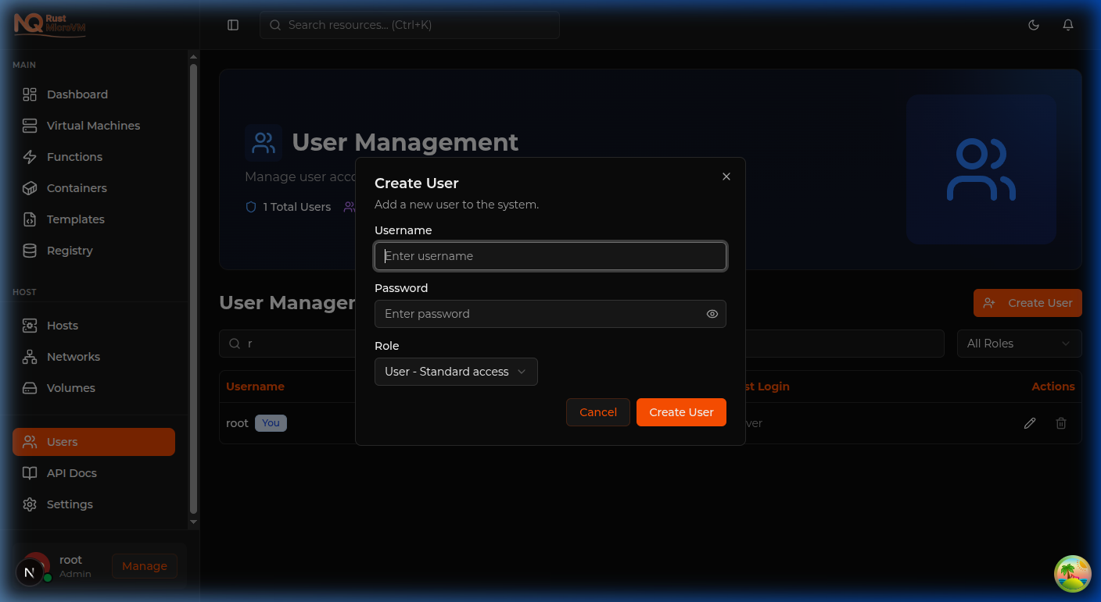Cancel the Create User dialog

point(597,411)
